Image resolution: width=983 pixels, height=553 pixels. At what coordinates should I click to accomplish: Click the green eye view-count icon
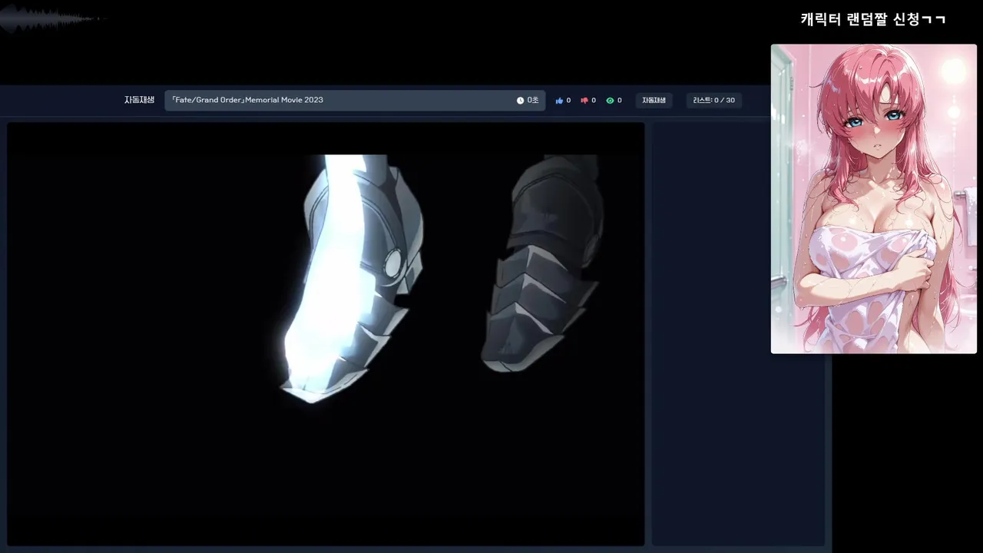click(610, 101)
